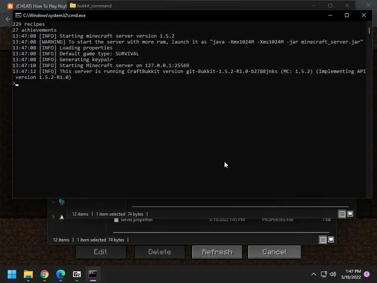
Task: Click the "229 recipes" console line
Action: tap(29, 24)
